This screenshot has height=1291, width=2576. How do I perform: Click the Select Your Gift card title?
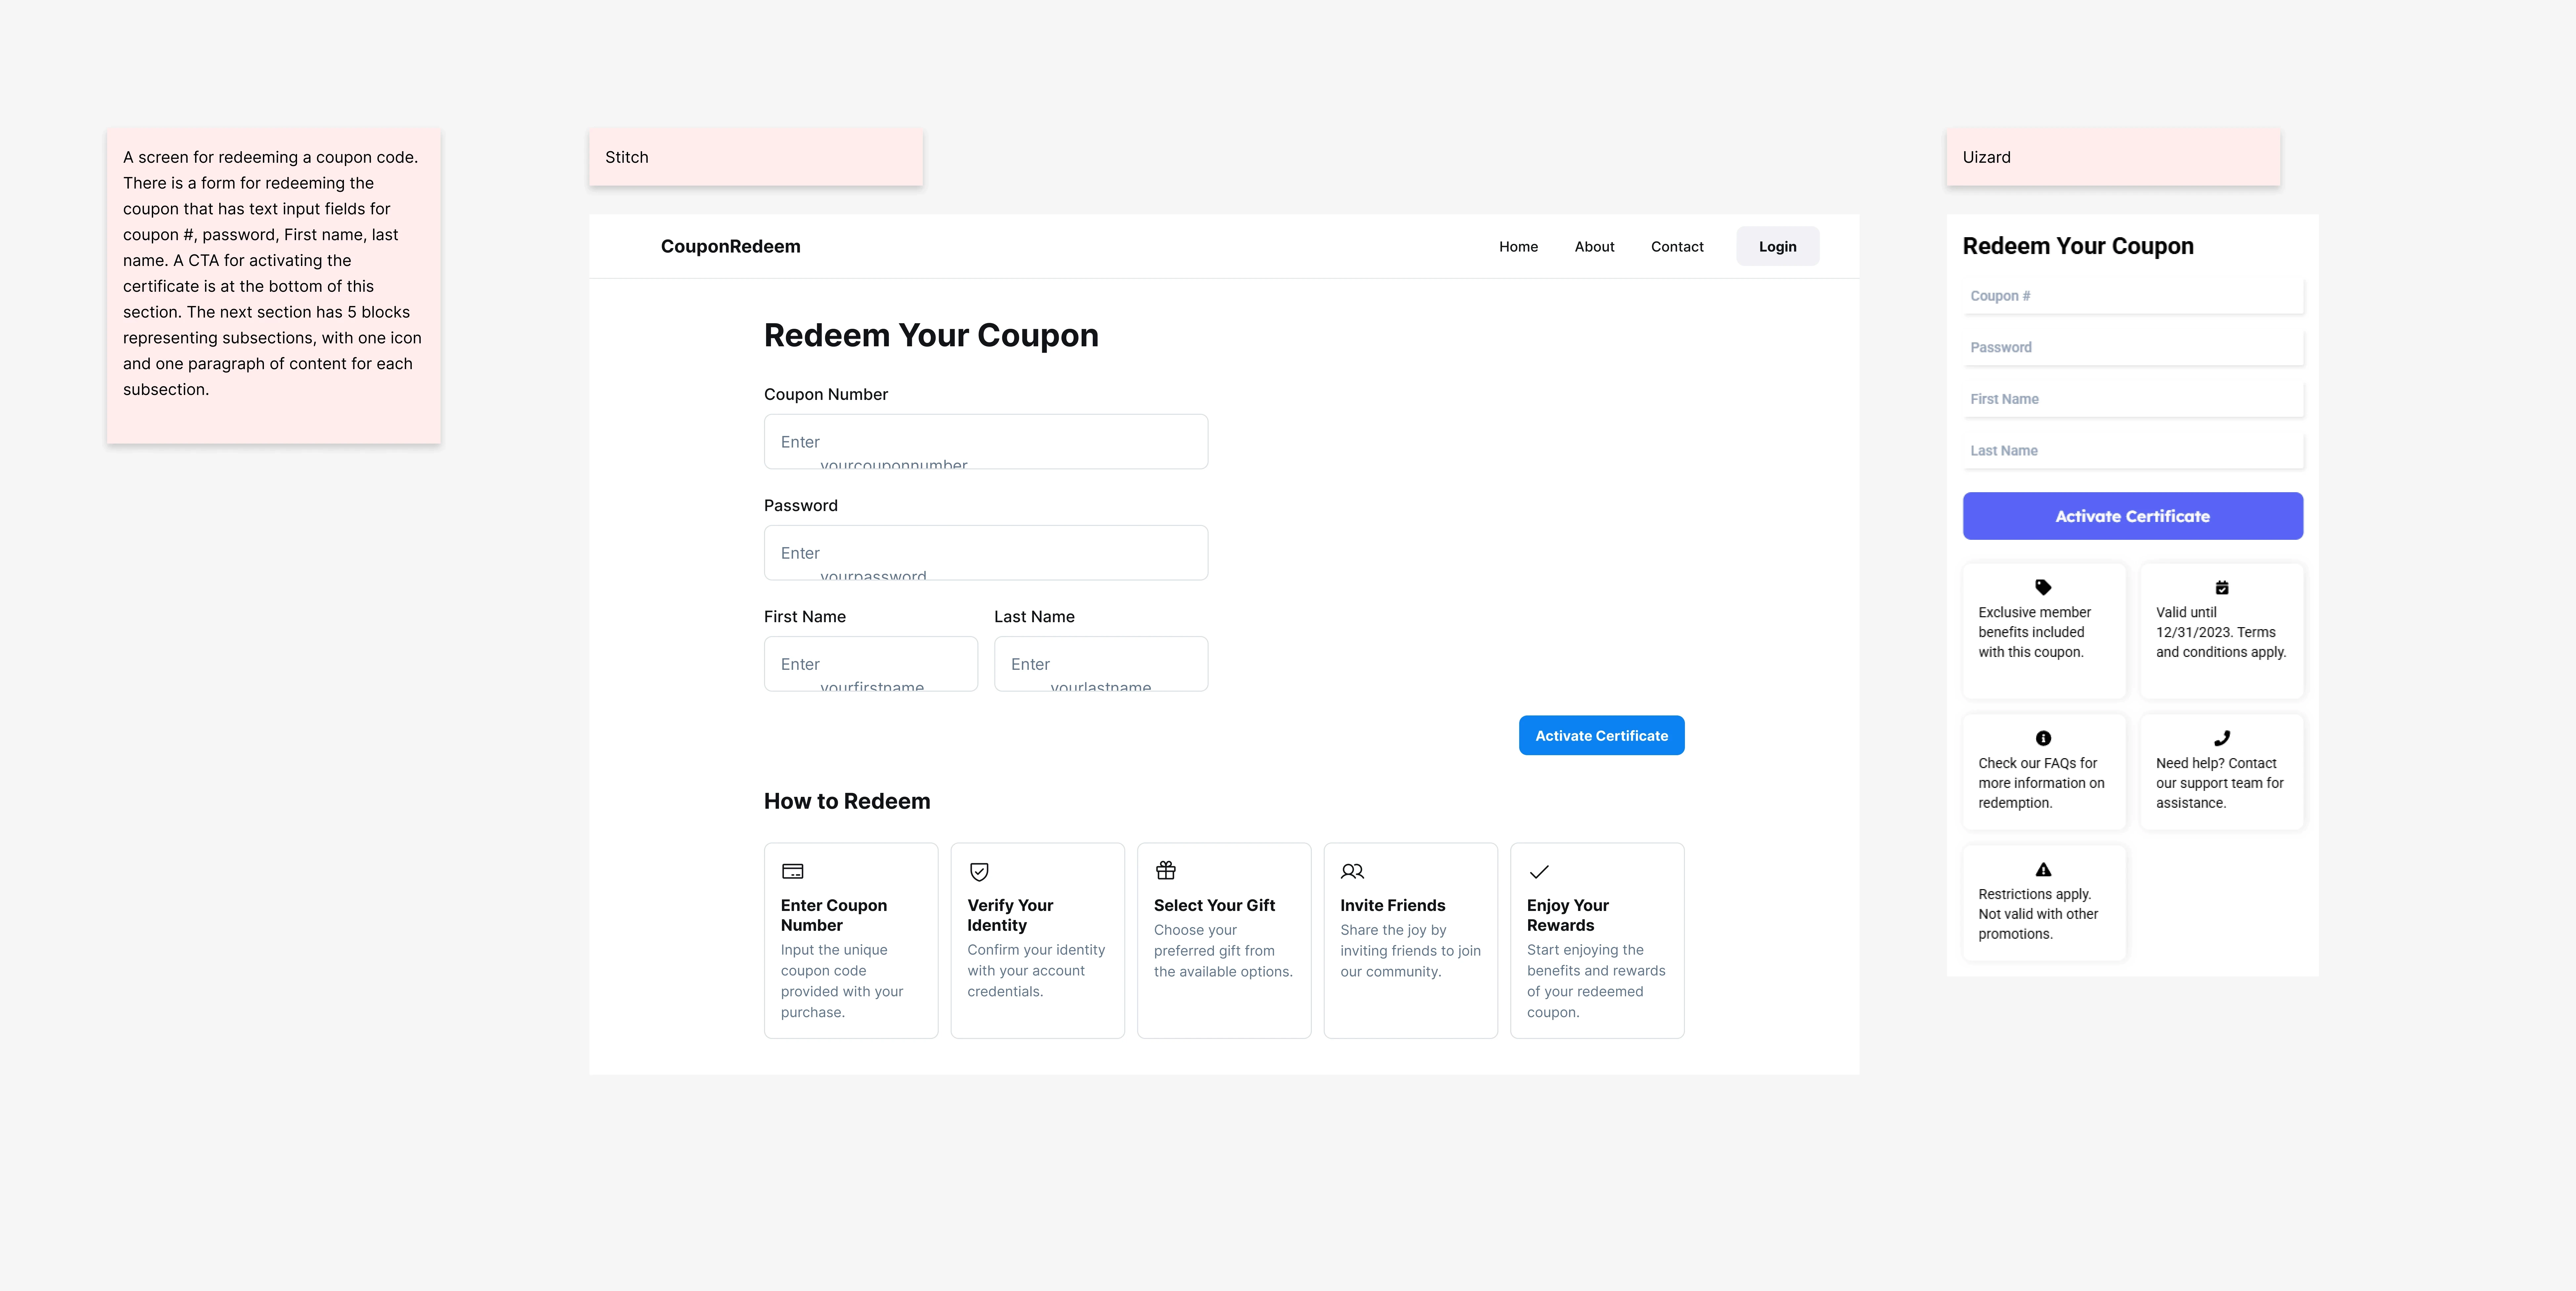pos(1214,905)
